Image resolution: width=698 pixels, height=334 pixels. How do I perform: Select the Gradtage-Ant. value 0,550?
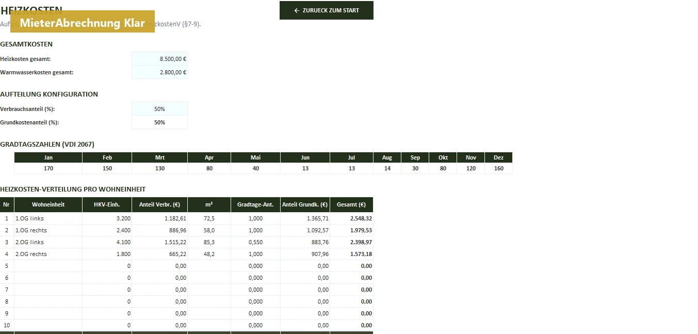[256, 242]
